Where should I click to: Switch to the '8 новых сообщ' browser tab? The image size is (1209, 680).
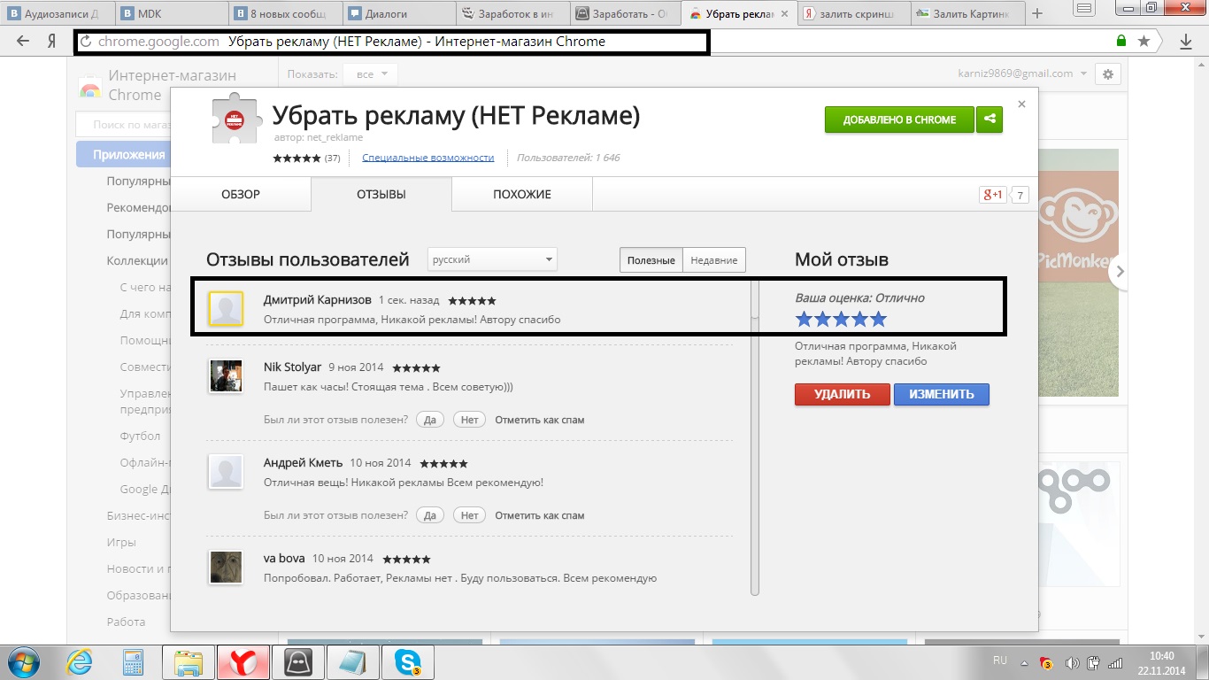(286, 14)
